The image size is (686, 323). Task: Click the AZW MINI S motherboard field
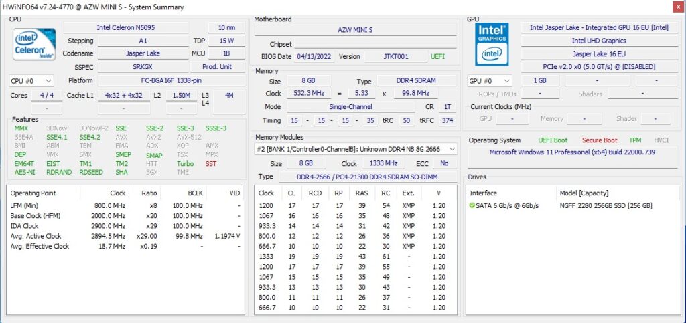pyautogui.click(x=355, y=30)
